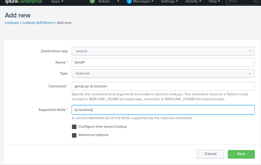Open the Apps menu
Screen dimensions: 261x165
57,2
